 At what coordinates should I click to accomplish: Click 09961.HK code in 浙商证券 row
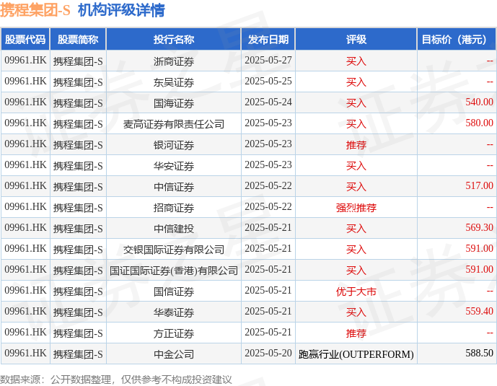click(x=25, y=60)
